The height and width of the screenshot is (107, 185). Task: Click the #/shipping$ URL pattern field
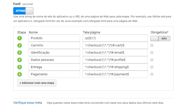115,67
